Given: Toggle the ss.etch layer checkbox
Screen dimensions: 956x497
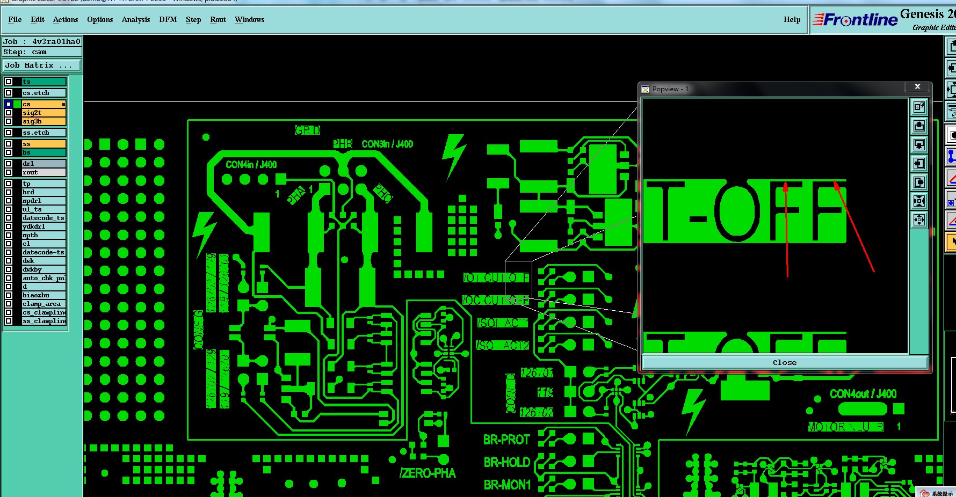Looking at the screenshot, I should coord(9,133).
